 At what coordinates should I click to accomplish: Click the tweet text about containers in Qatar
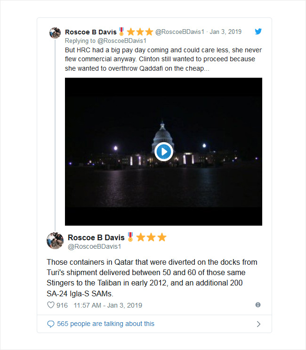click(152, 277)
